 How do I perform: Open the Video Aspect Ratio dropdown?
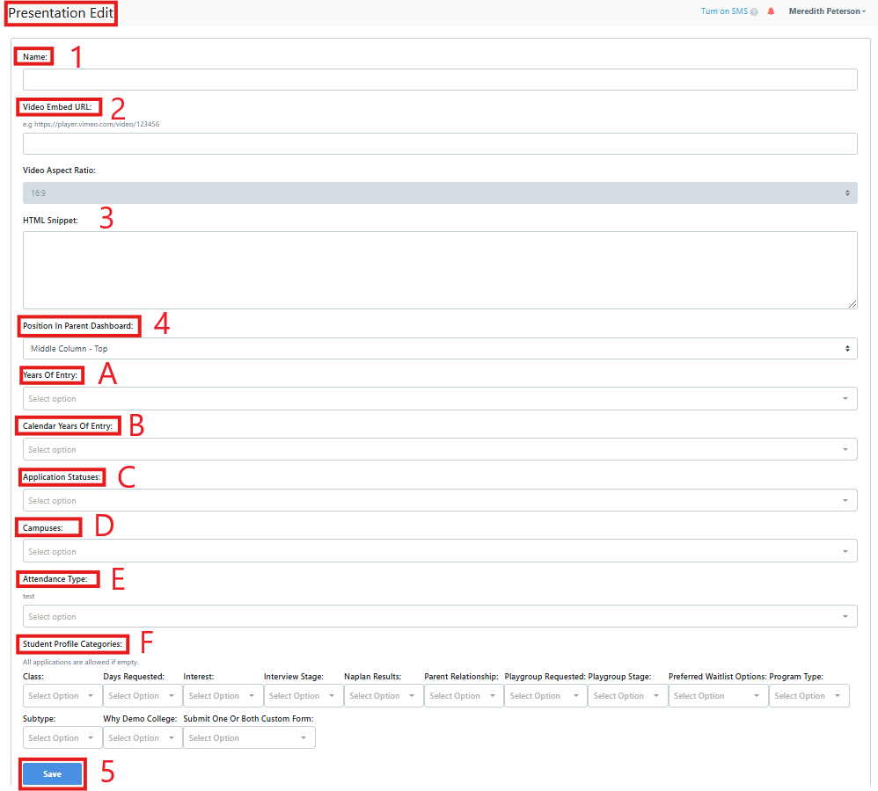[440, 192]
